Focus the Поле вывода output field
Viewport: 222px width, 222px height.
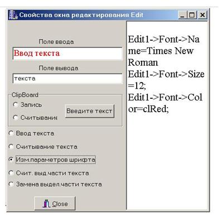click(x=67, y=79)
